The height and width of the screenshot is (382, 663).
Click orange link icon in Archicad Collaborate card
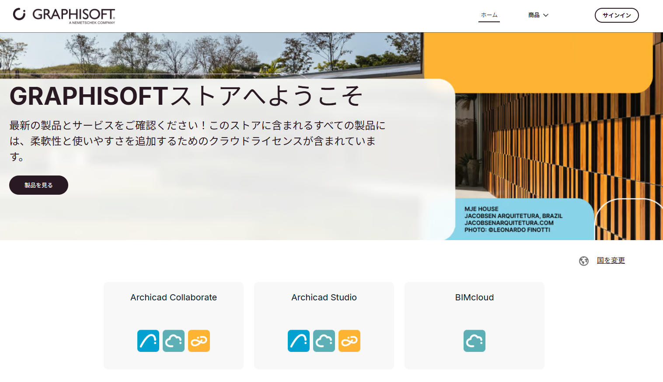coord(199,341)
